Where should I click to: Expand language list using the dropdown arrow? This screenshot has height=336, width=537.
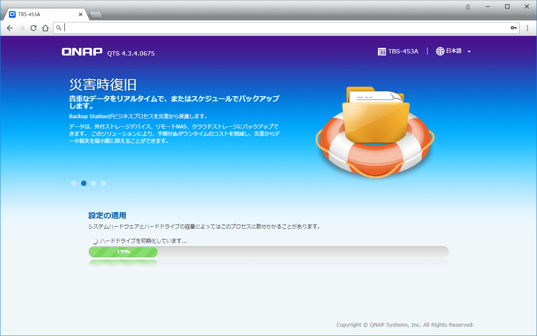tap(469, 52)
